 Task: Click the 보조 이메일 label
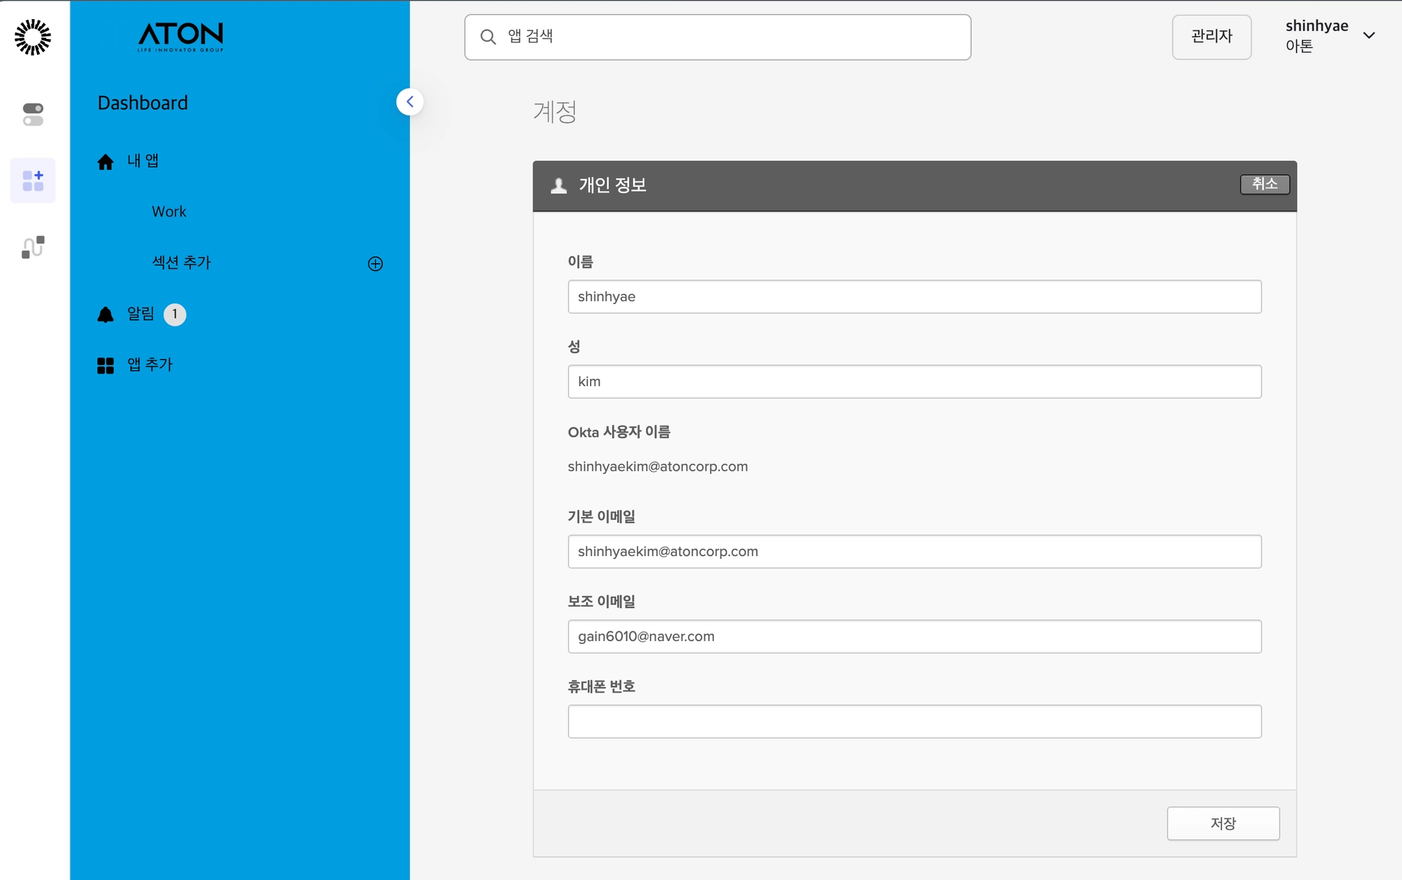coord(602,601)
